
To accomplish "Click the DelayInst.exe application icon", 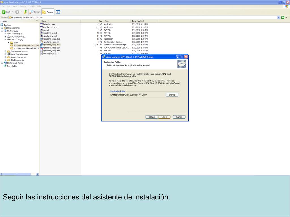I will tap(42, 24).
